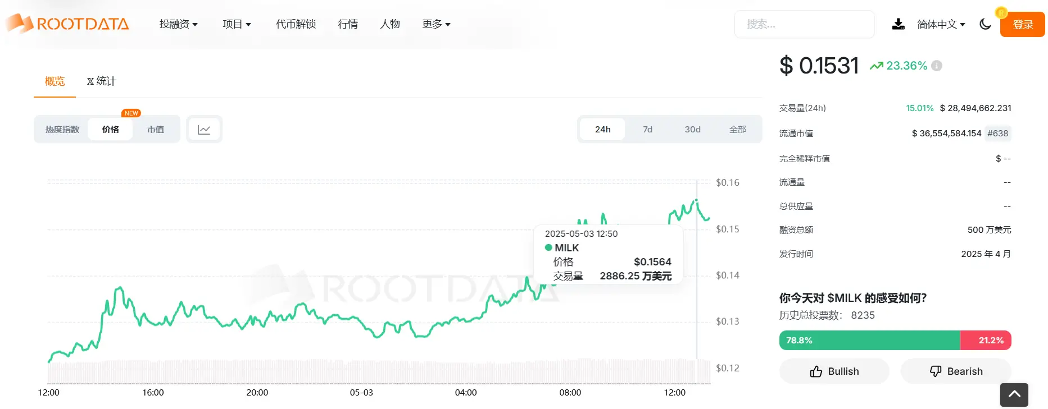Click the green 78.8% bullish bar
The height and width of the screenshot is (409, 1048).
(869, 341)
